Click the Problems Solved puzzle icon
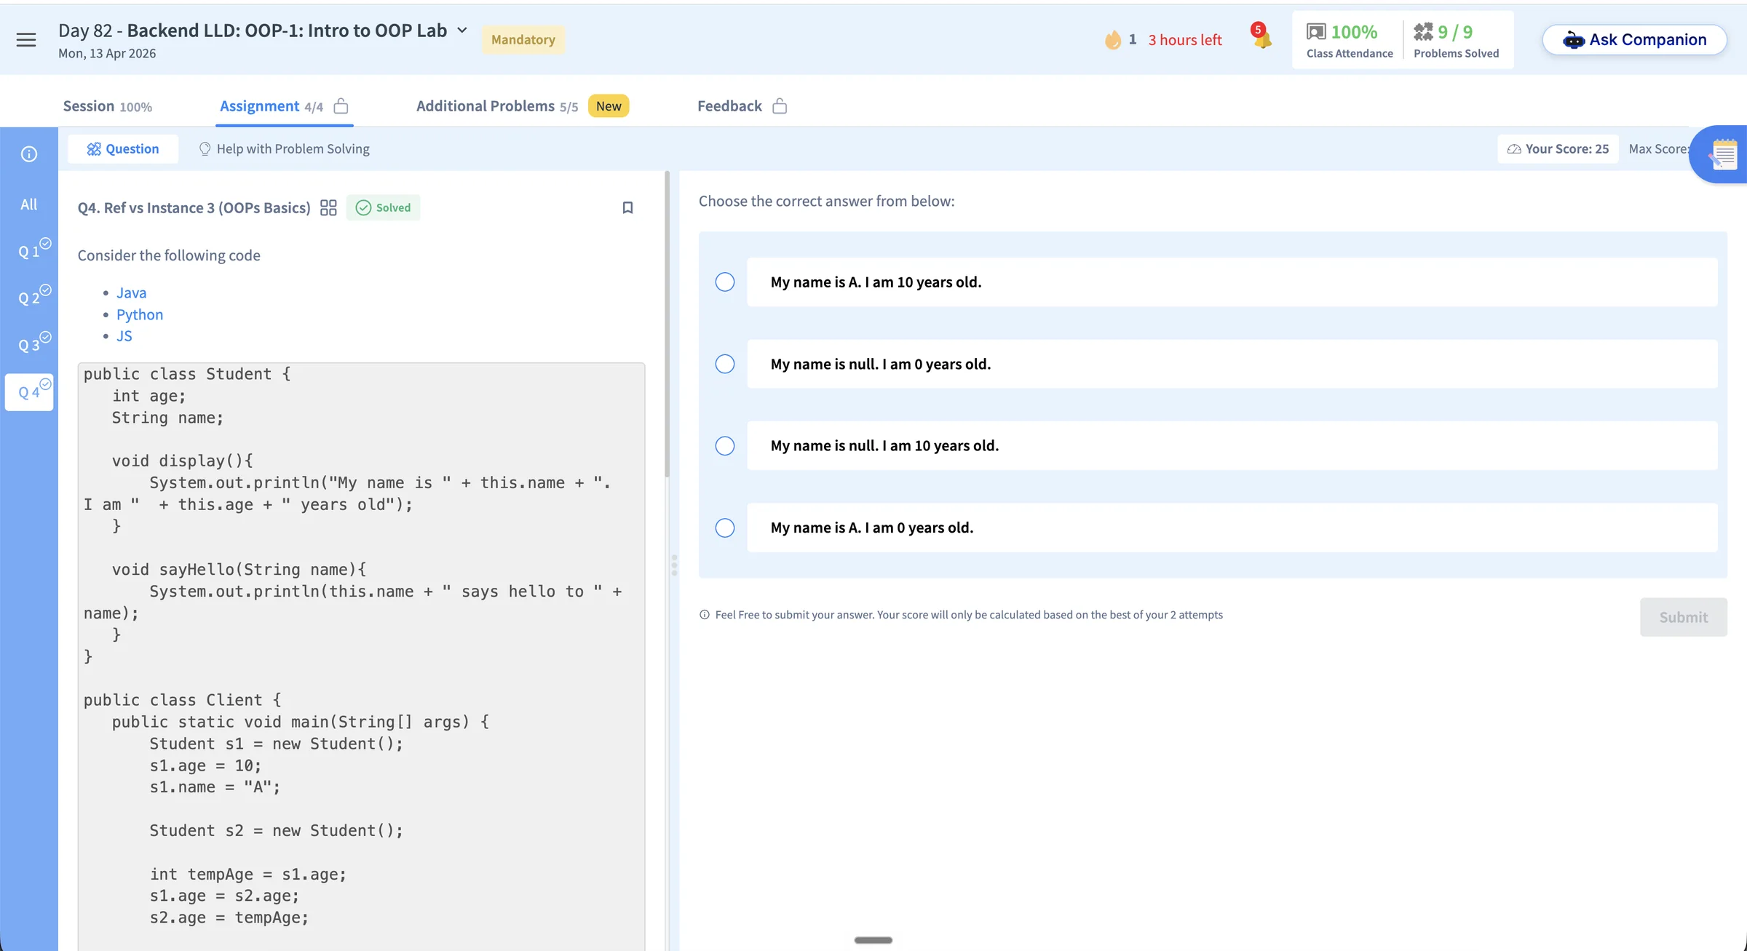This screenshot has width=1747, height=951. pyautogui.click(x=1423, y=32)
